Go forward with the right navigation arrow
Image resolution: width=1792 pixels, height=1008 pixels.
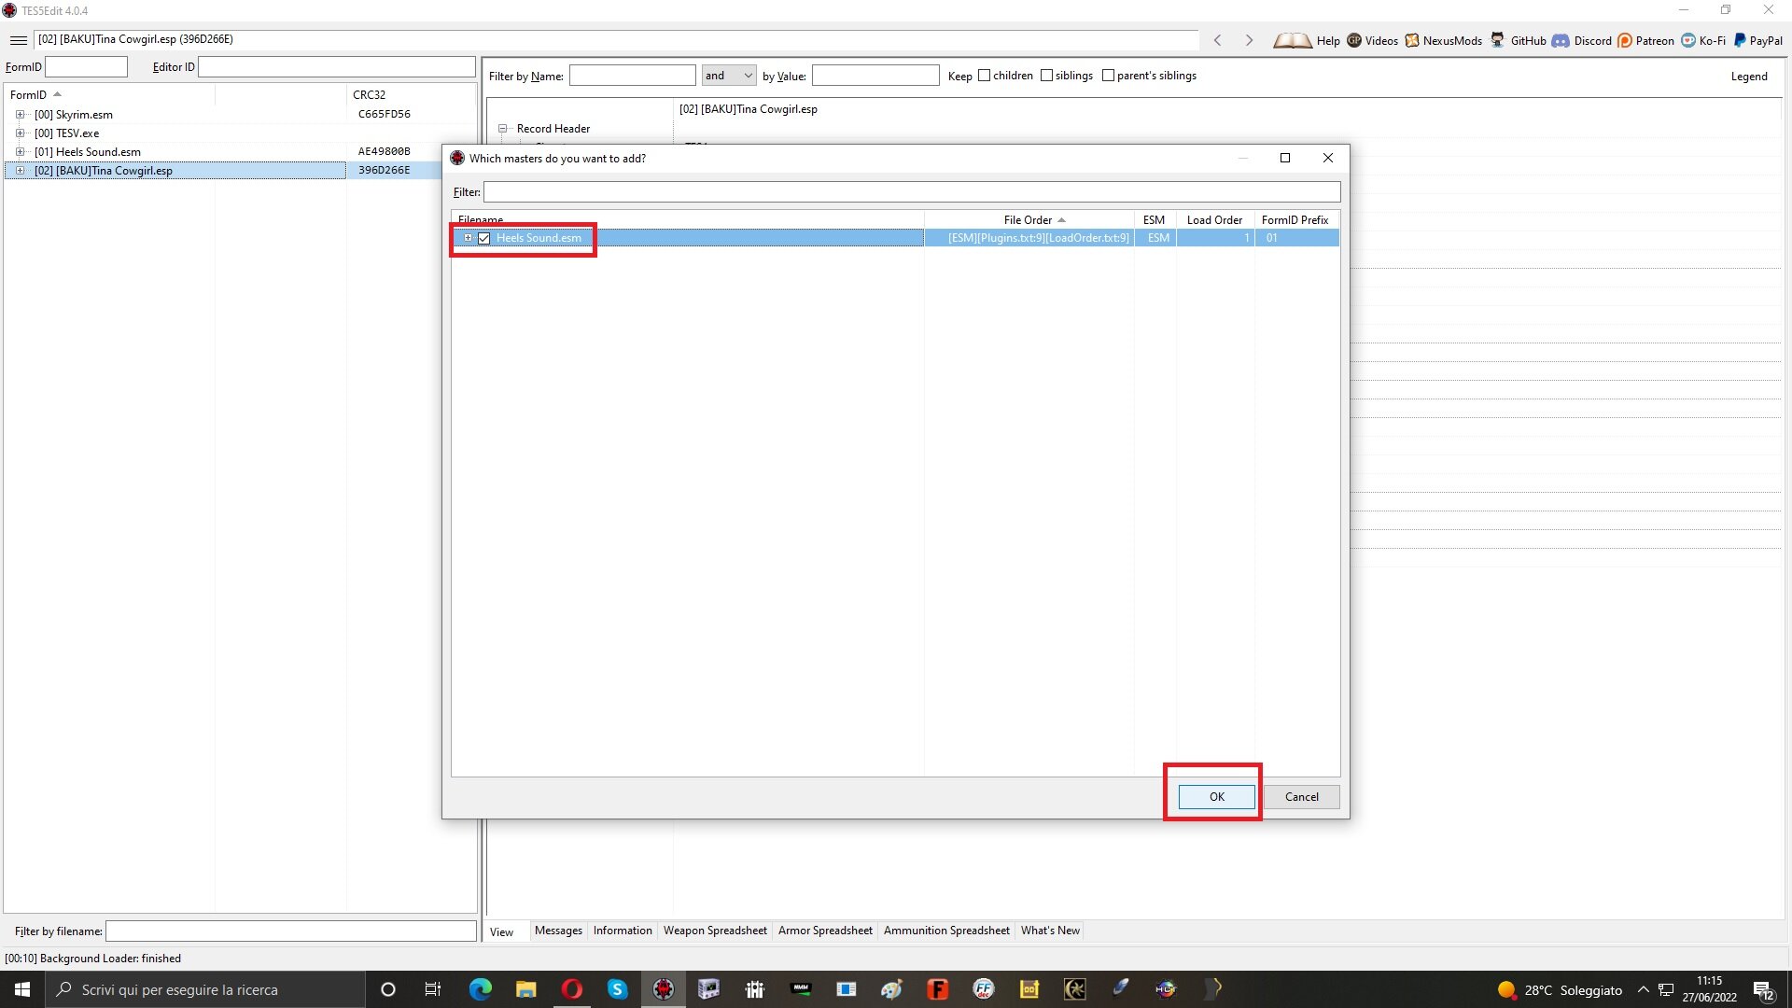click(x=1249, y=40)
